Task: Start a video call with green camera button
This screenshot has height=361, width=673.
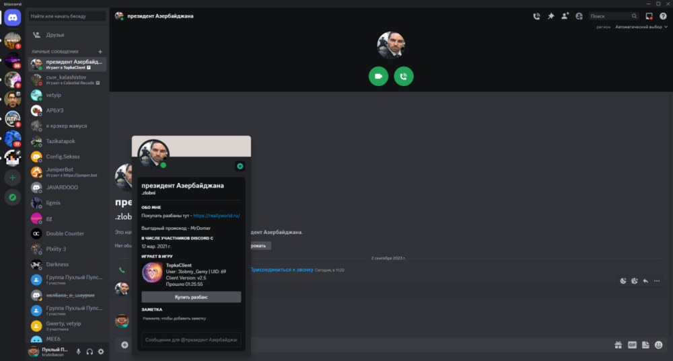Action: (378, 77)
